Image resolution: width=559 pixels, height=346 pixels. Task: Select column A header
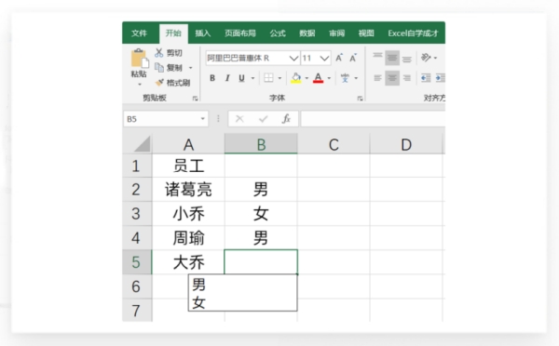point(188,144)
